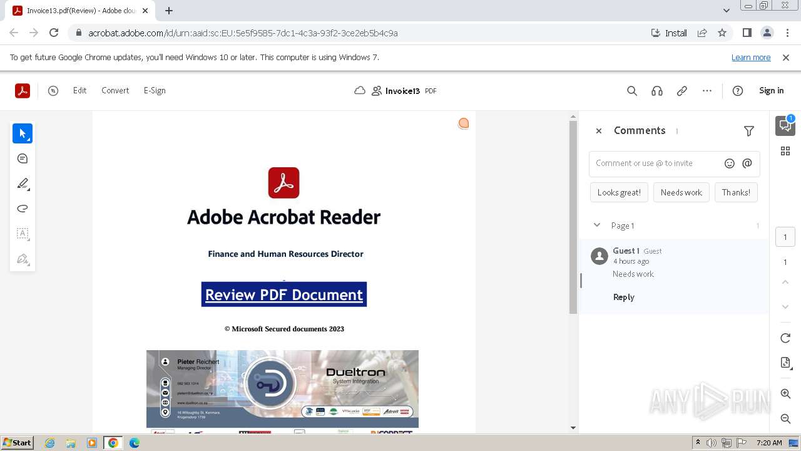
Task: Click the current page number box
Action: (785, 237)
